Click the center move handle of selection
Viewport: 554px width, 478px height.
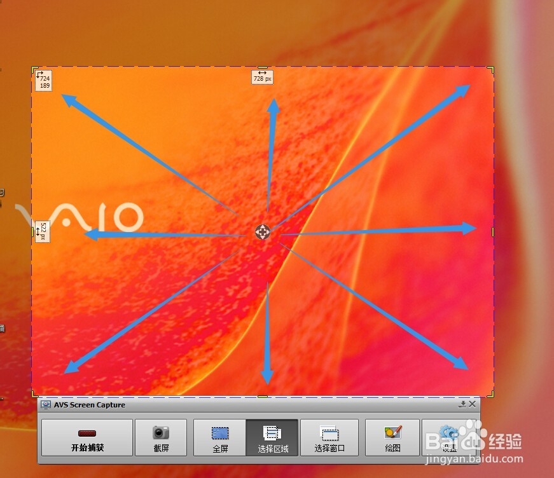point(263,232)
